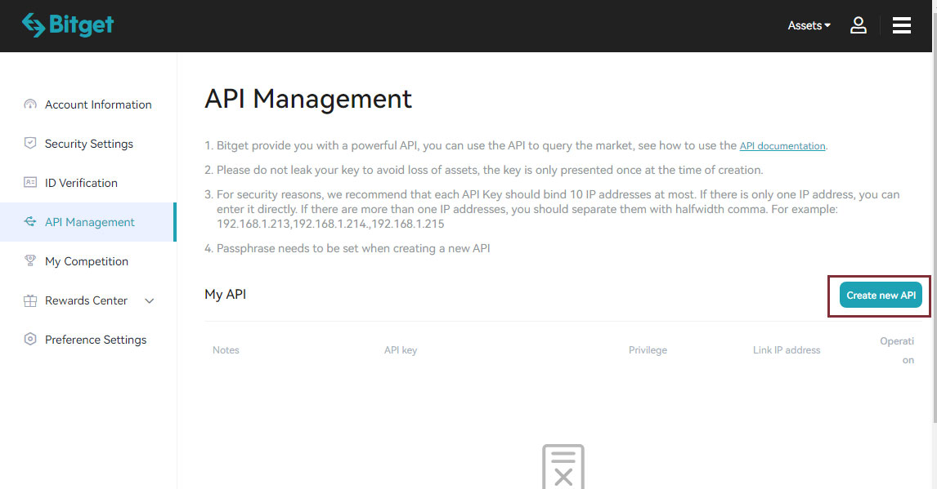This screenshot has width=937, height=489.
Task: Click the Passphrase needs to be set note
Action: [353, 249]
